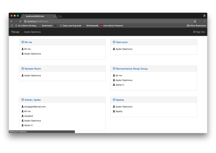Open a new tab with the tab button

tap(60, 16)
